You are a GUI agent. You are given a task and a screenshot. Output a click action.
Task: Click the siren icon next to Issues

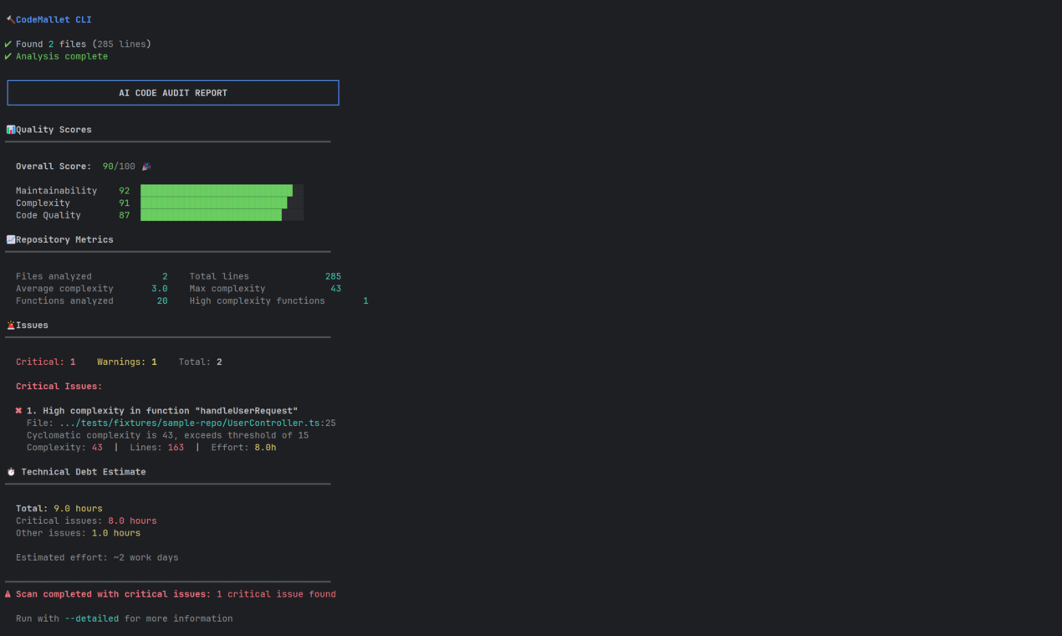coord(10,325)
